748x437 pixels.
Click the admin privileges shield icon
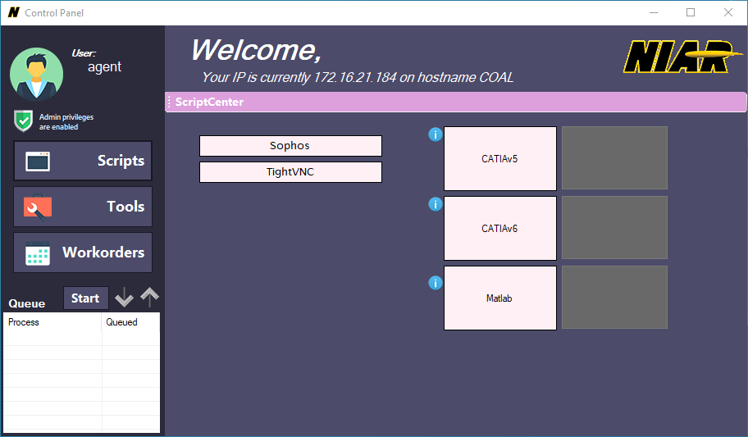click(23, 121)
